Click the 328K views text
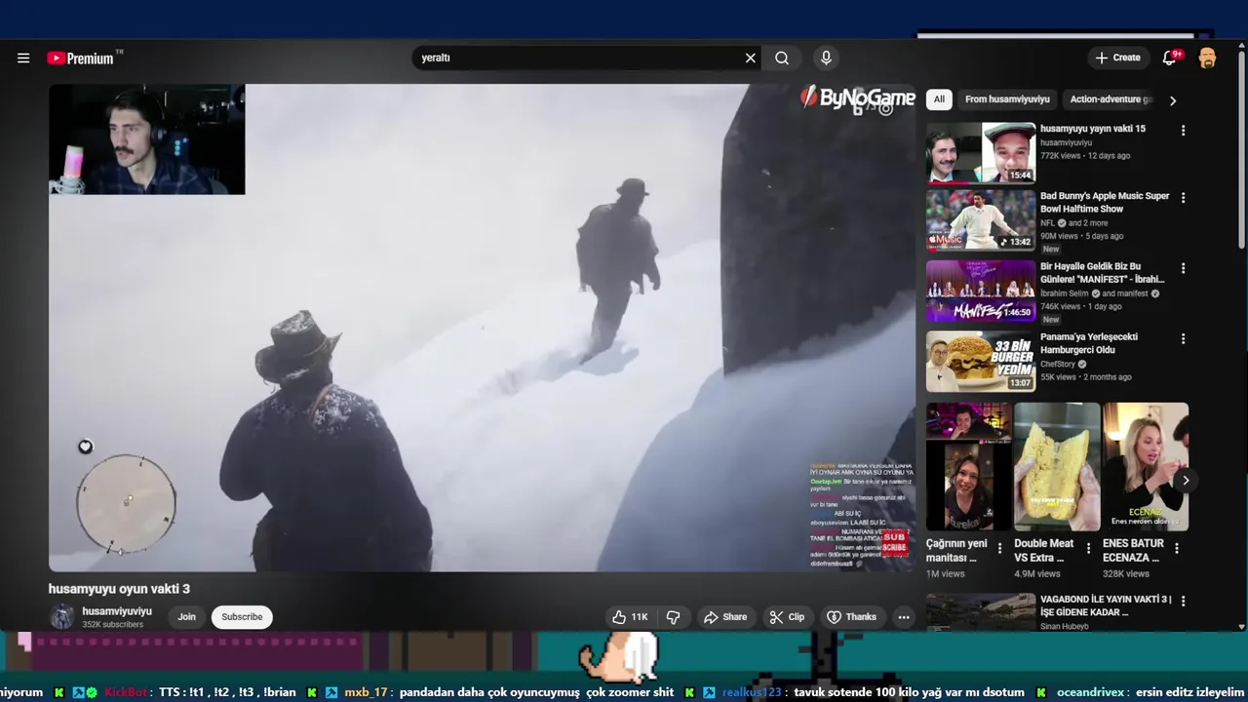Image resolution: width=1248 pixels, height=702 pixels. (1126, 574)
